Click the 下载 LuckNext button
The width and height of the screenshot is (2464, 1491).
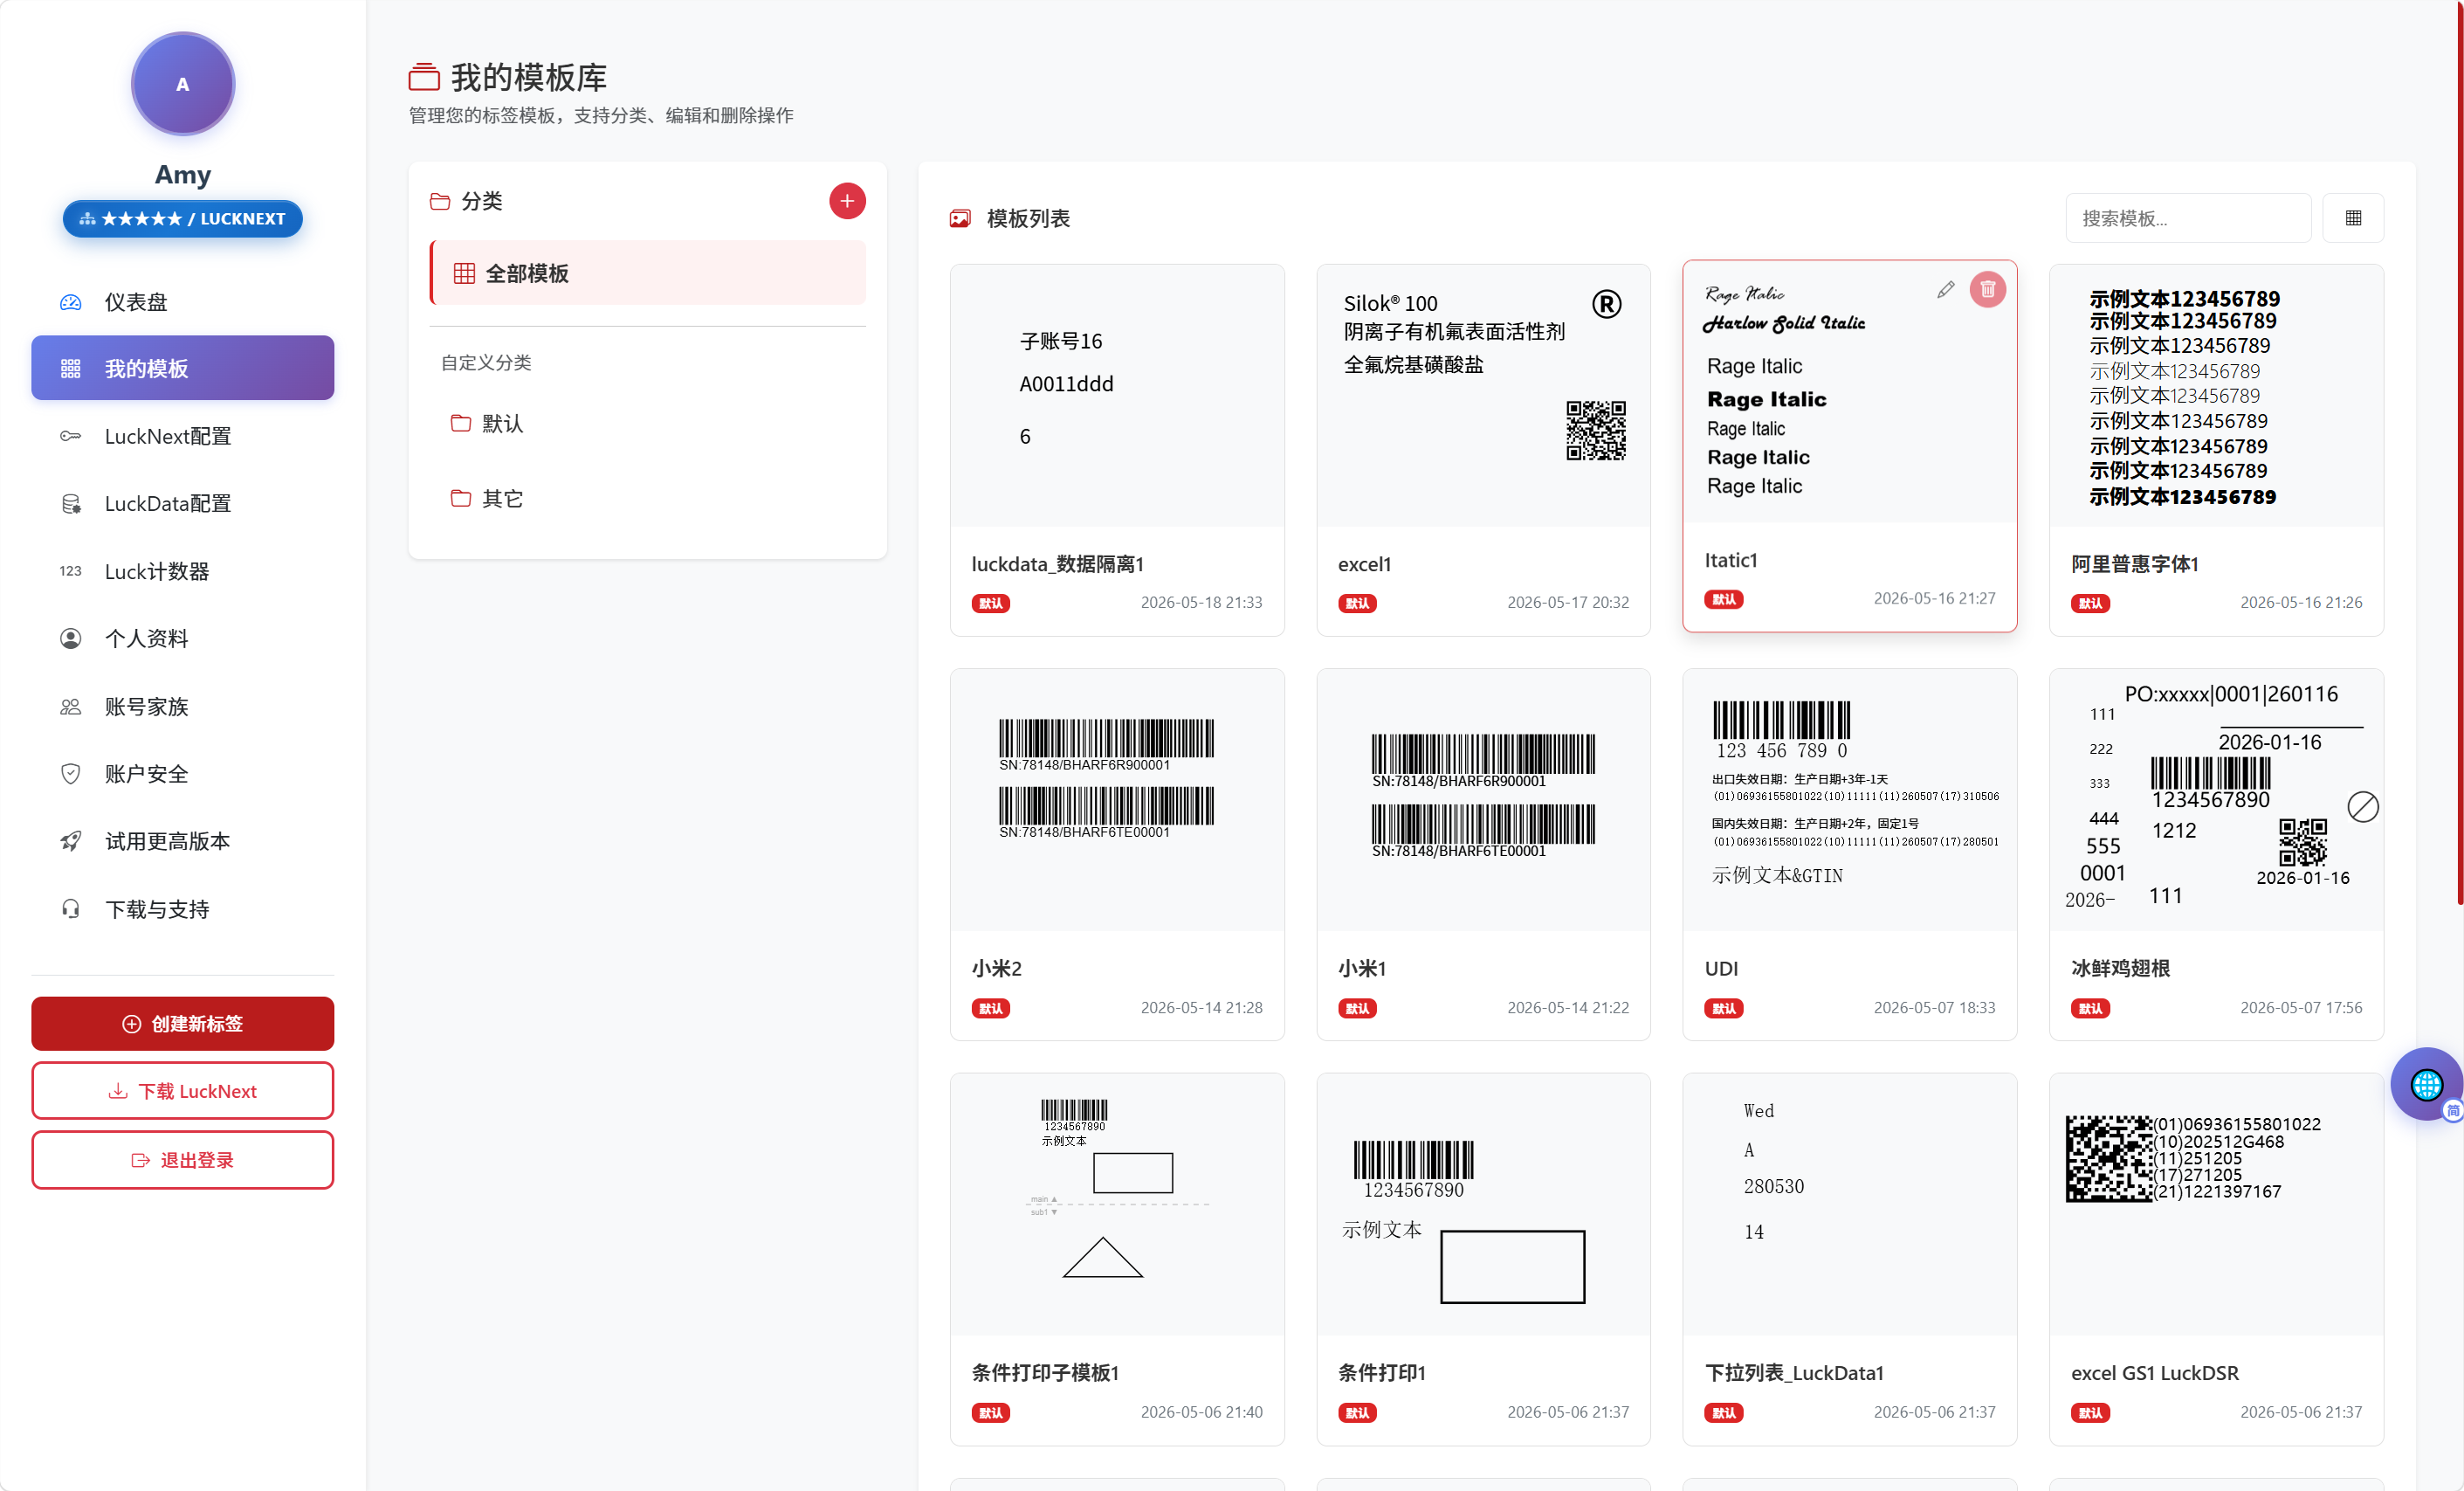point(182,1091)
